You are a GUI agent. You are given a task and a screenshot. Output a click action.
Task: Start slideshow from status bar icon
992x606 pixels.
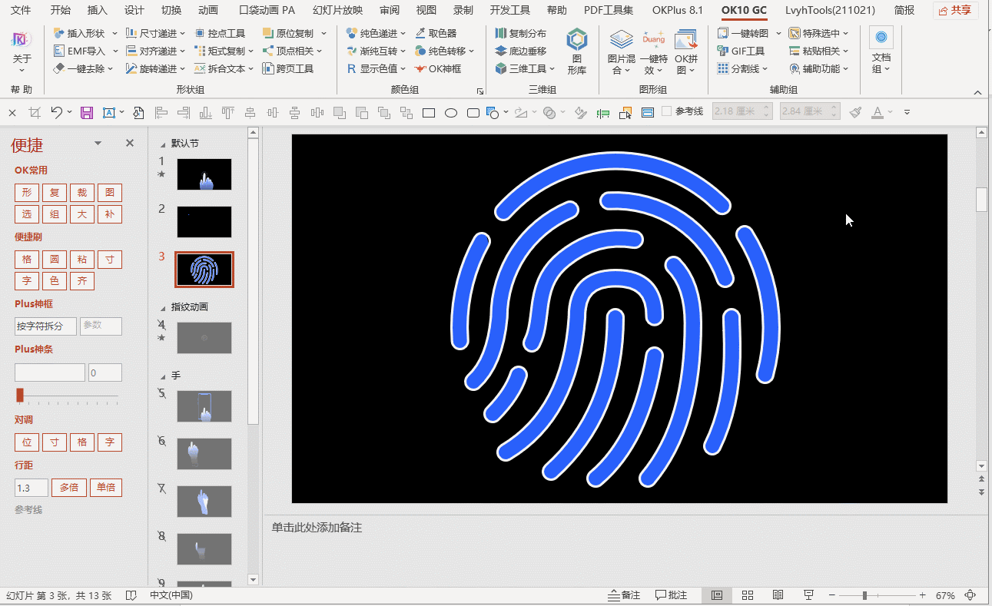point(808,595)
